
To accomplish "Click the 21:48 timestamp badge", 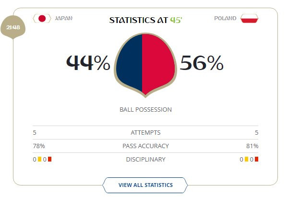I will 13,27.
